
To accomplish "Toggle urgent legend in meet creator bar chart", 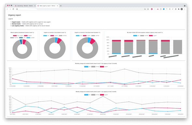I will pos(153,36).
